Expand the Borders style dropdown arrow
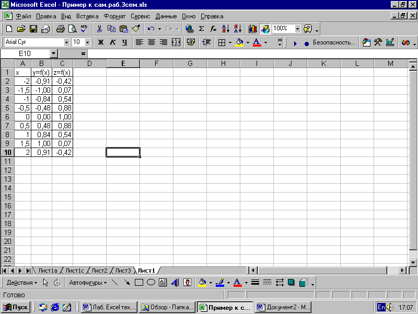Viewport: 418px width, 314px height. click(230, 42)
